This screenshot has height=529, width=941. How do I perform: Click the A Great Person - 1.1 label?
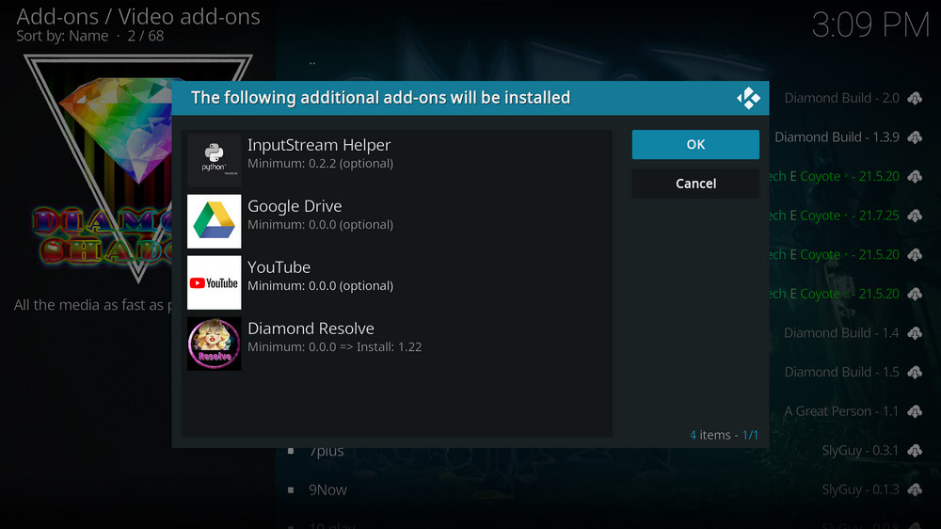point(841,411)
